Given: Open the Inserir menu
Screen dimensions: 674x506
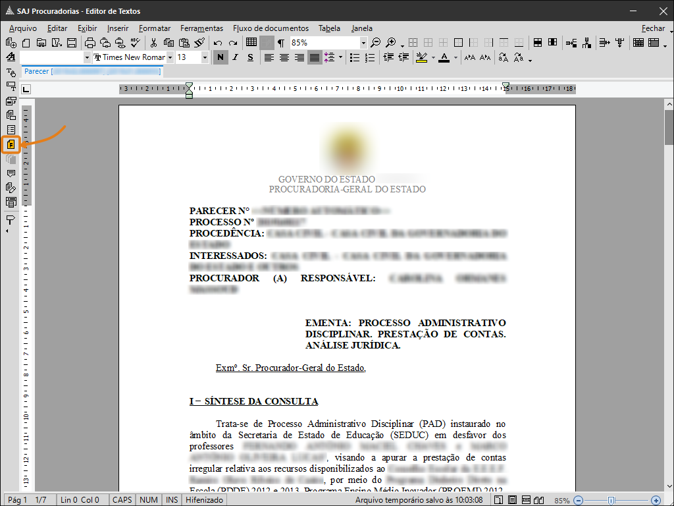Looking at the screenshot, I should click(x=118, y=28).
